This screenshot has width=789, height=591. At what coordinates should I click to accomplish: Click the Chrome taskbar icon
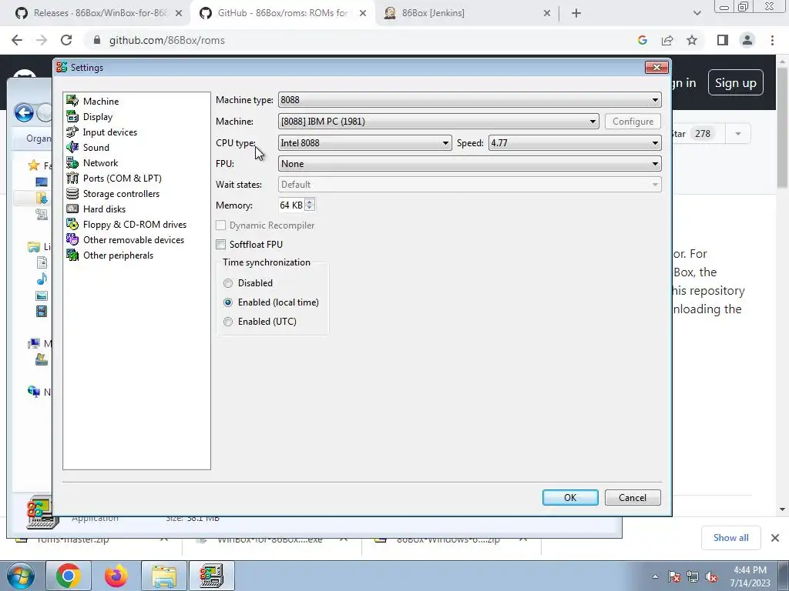(x=69, y=576)
